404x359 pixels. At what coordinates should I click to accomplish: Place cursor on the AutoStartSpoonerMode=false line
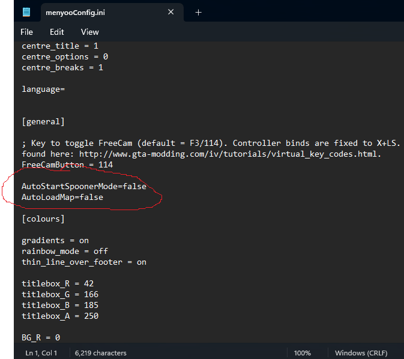click(84, 187)
